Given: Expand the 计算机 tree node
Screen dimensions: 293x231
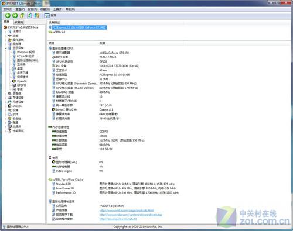Looking at the screenshot, I should coord(5,32).
